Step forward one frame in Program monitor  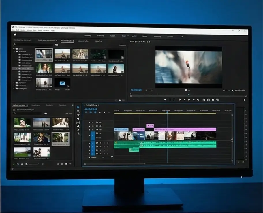(x=194, y=100)
